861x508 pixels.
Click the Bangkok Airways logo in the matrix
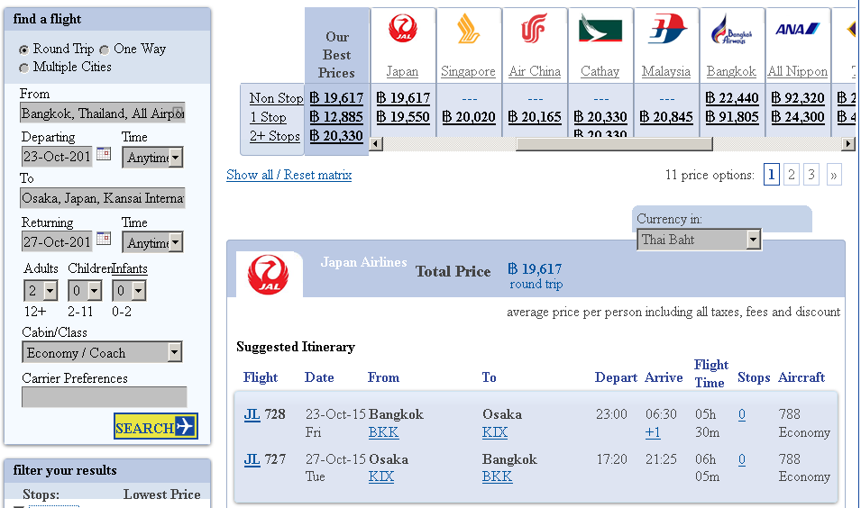pos(731,30)
